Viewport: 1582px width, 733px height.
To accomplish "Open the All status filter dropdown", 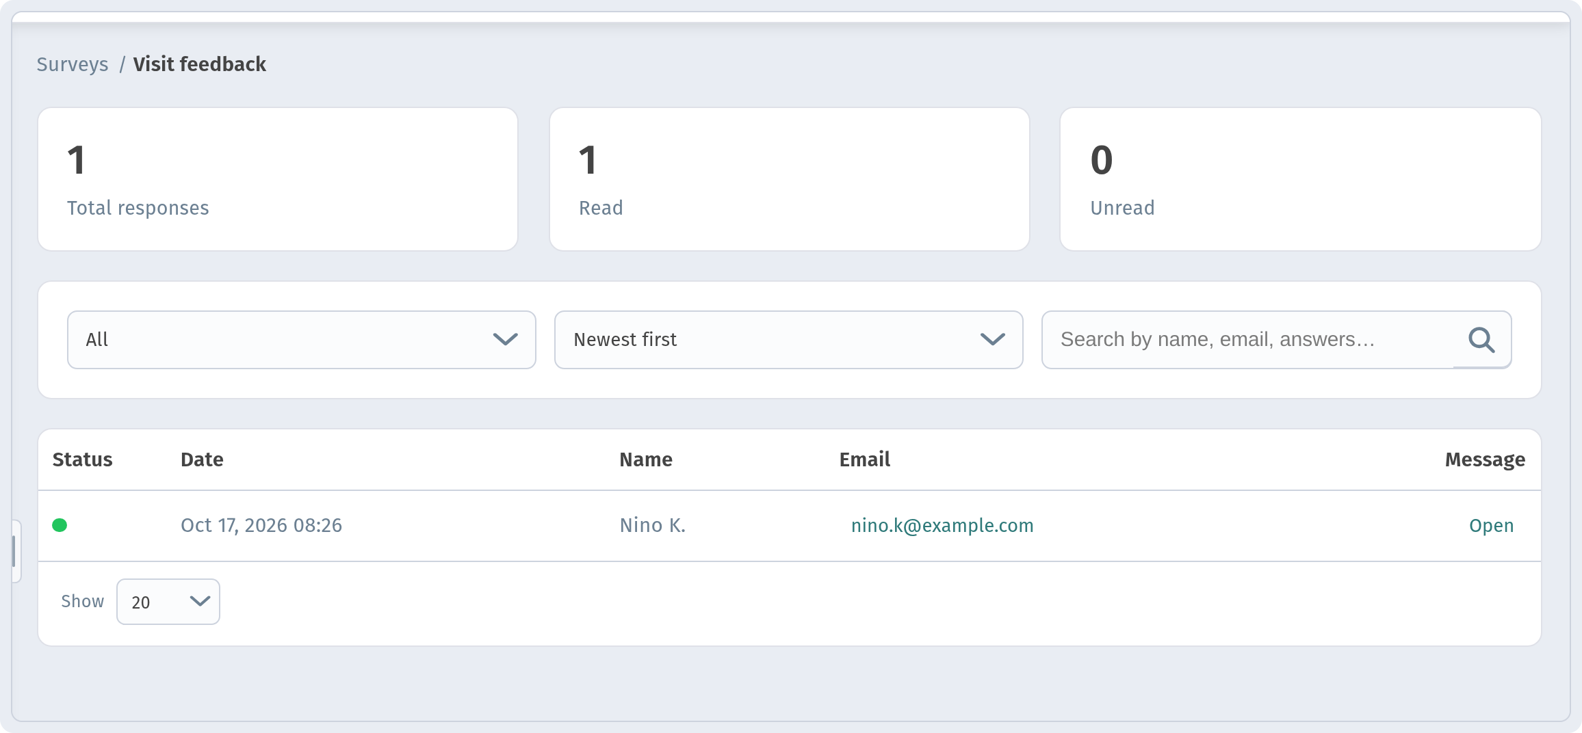I will [301, 340].
